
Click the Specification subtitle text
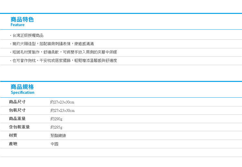point(23,93)
